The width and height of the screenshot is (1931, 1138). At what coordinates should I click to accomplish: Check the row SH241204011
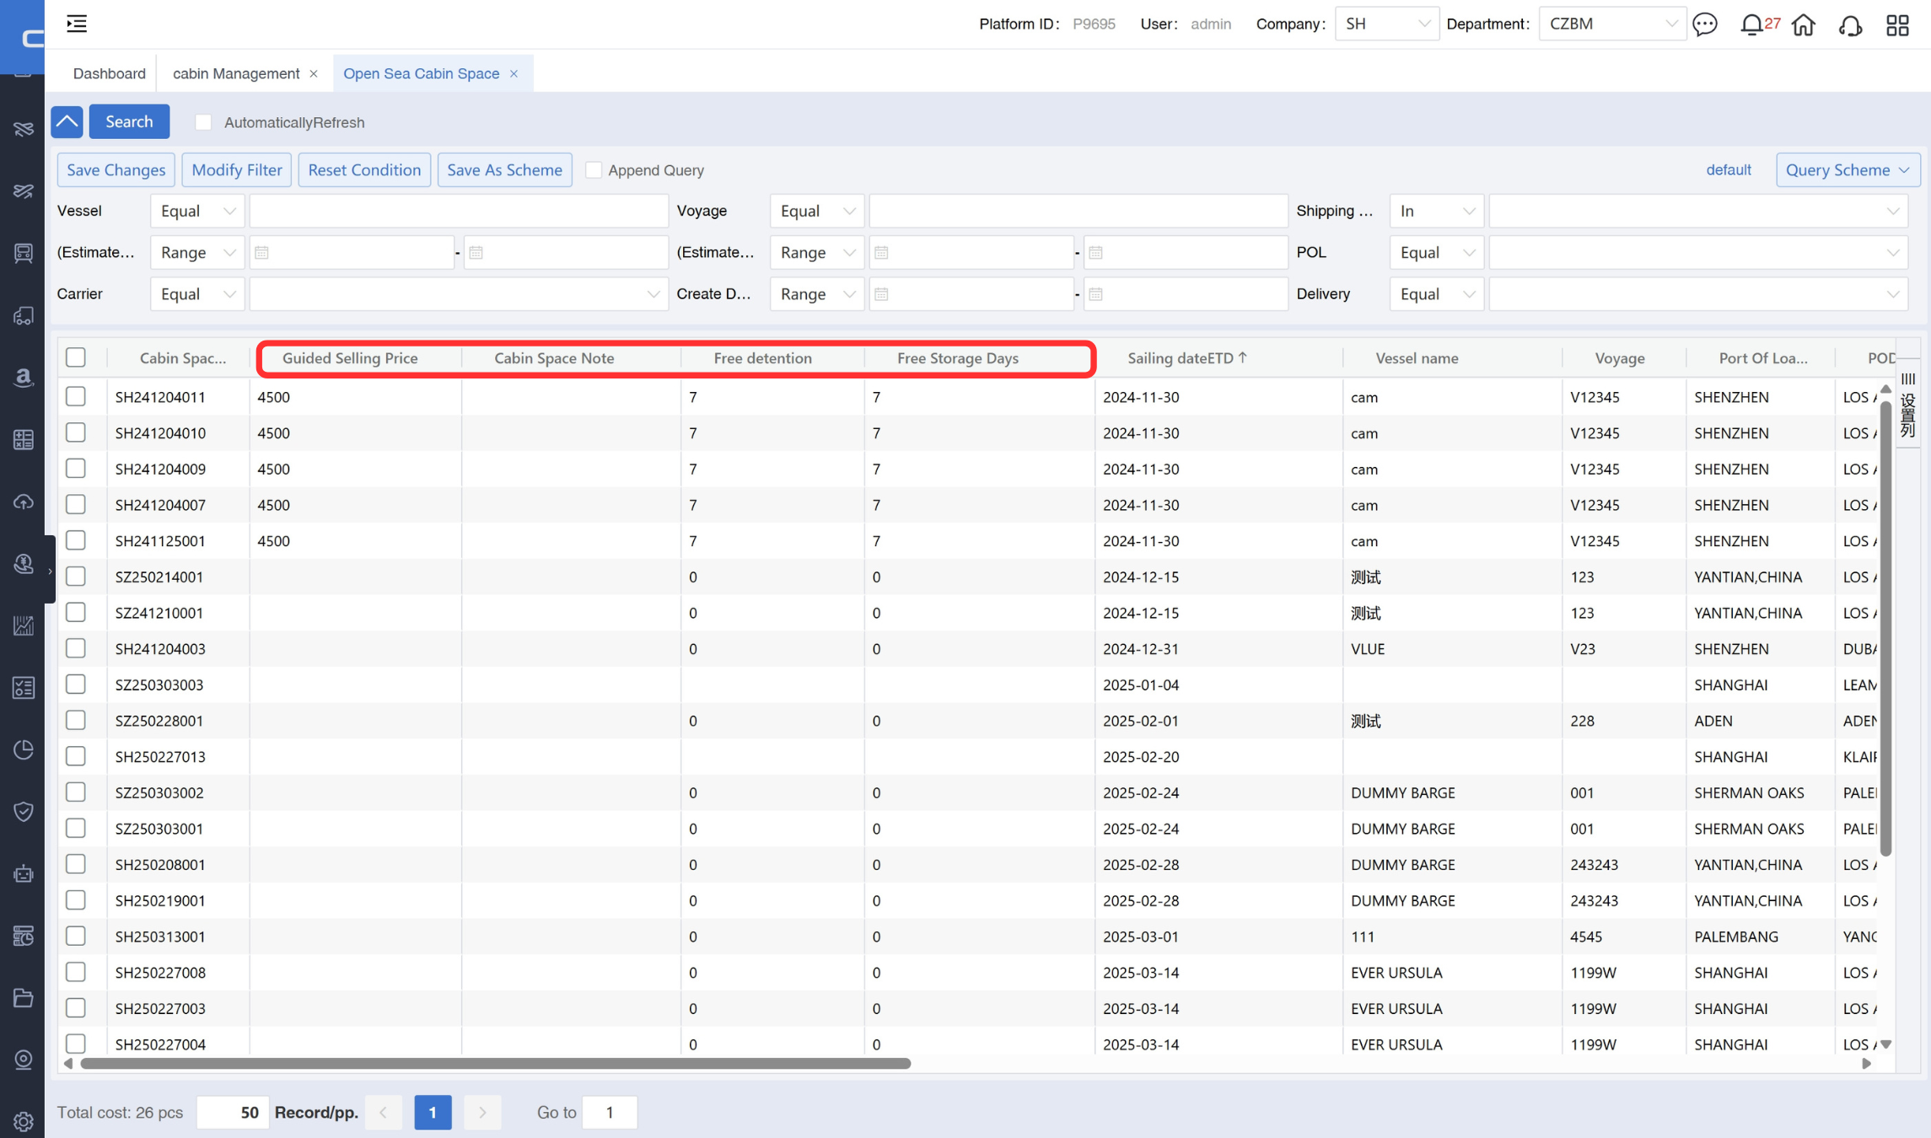[76, 396]
